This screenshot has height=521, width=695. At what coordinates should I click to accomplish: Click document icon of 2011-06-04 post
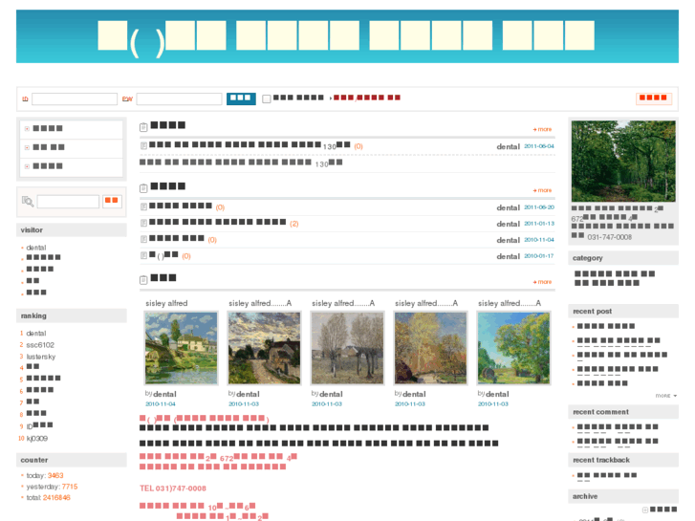pyautogui.click(x=143, y=146)
